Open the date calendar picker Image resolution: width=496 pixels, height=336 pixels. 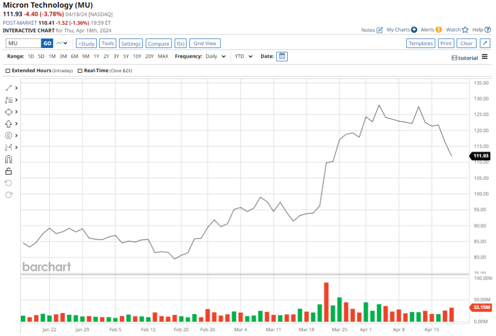[282, 56]
